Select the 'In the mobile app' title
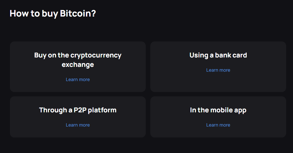This screenshot has width=293, height=153. (x=218, y=110)
